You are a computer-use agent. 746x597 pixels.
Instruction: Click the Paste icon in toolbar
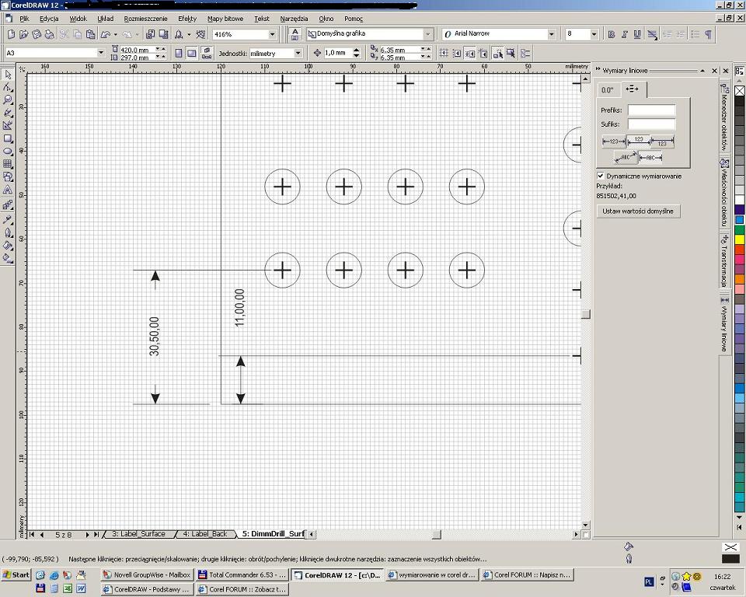(91, 34)
